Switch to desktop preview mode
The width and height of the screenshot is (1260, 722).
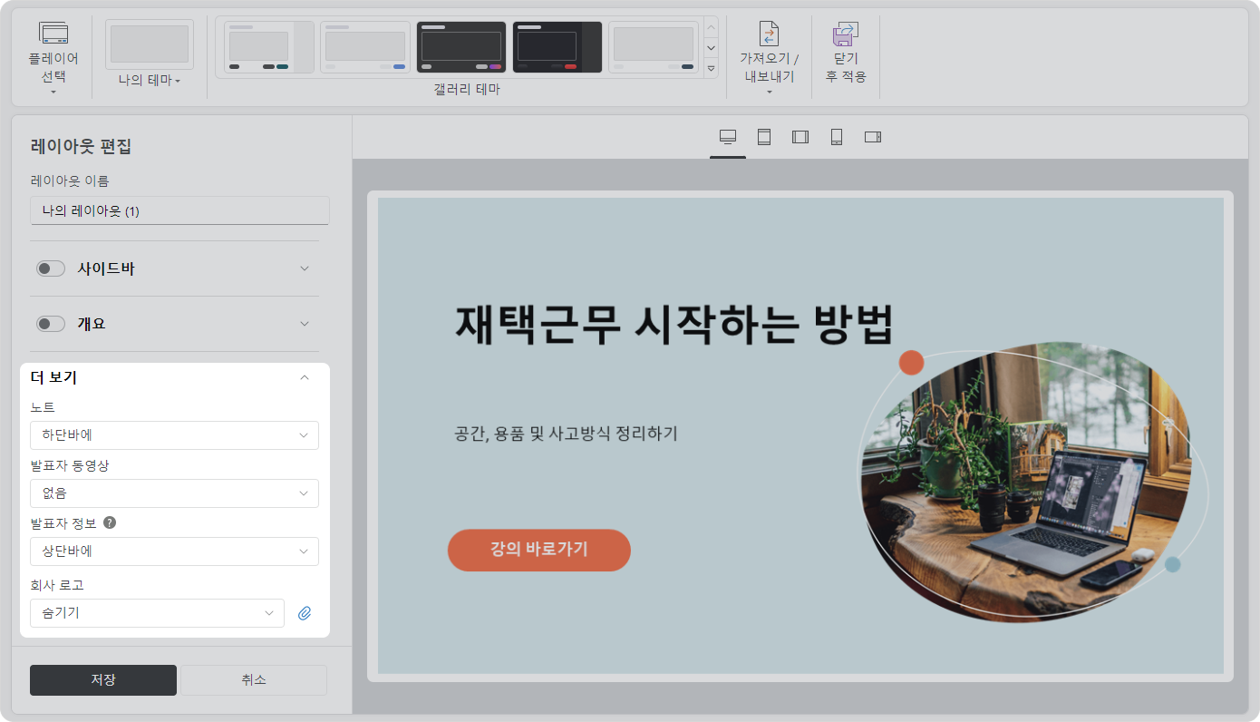point(727,137)
